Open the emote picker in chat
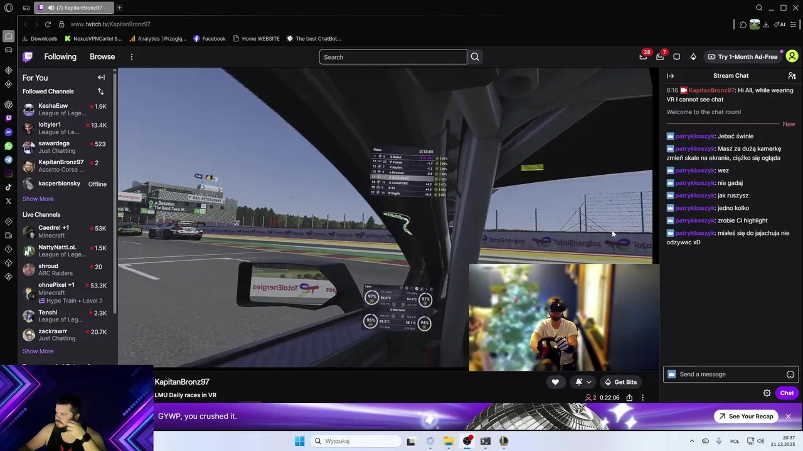This screenshot has height=451, width=803. (x=790, y=375)
